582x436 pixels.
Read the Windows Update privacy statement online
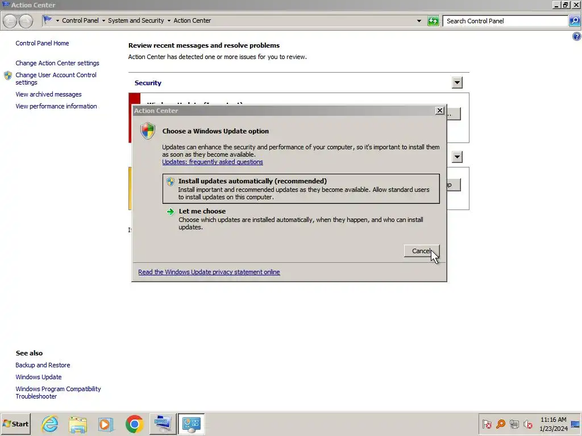click(x=209, y=272)
